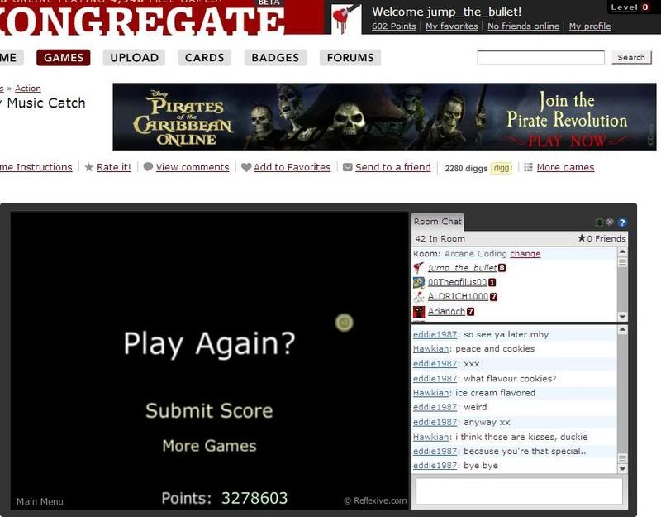
Task: Click the change room link
Action: [525, 254]
